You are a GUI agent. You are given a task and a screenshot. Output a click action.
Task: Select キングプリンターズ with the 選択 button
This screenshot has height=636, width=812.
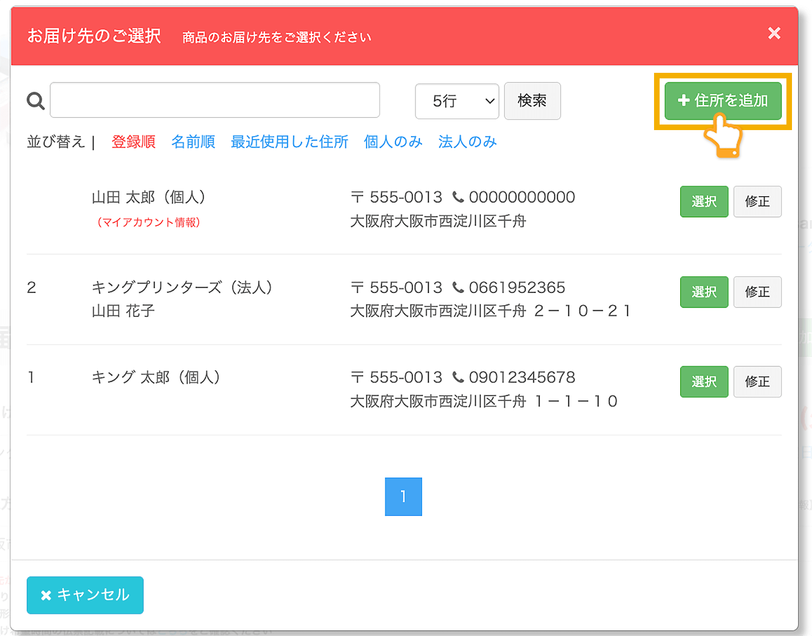click(704, 292)
